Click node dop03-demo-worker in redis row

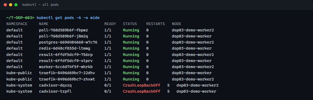click(192, 48)
